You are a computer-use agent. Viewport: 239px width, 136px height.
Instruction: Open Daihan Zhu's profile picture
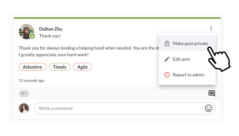point(27,32)
